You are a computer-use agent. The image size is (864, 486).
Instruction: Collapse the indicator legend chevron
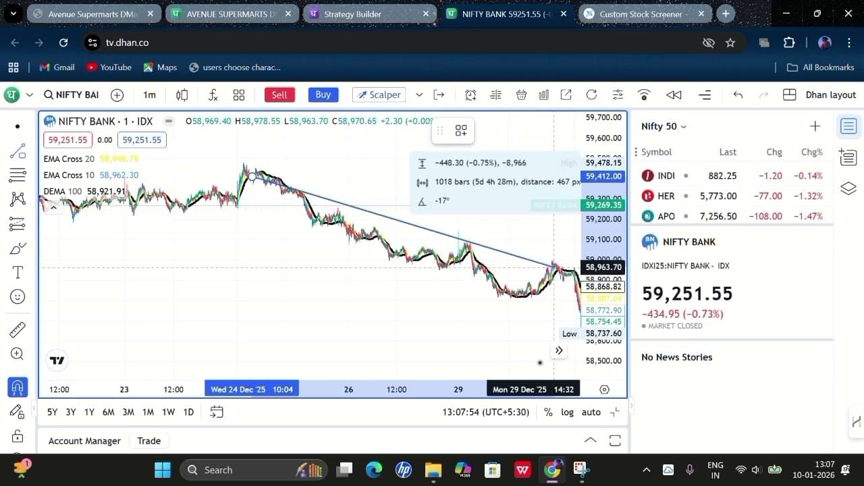click(53, 207)
